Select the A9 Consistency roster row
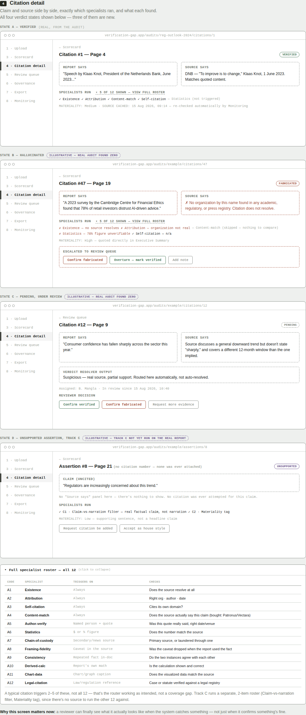This screenshot has width=306, height=715. point(153,657)
